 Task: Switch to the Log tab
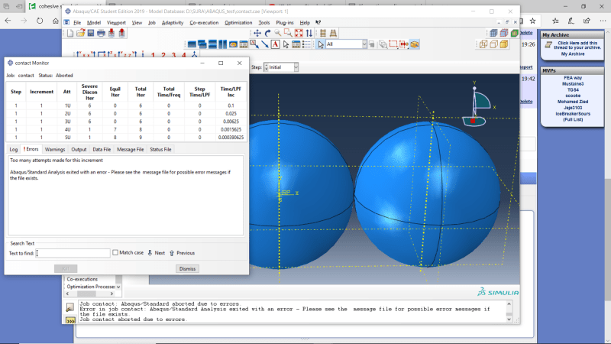[14, 149]
